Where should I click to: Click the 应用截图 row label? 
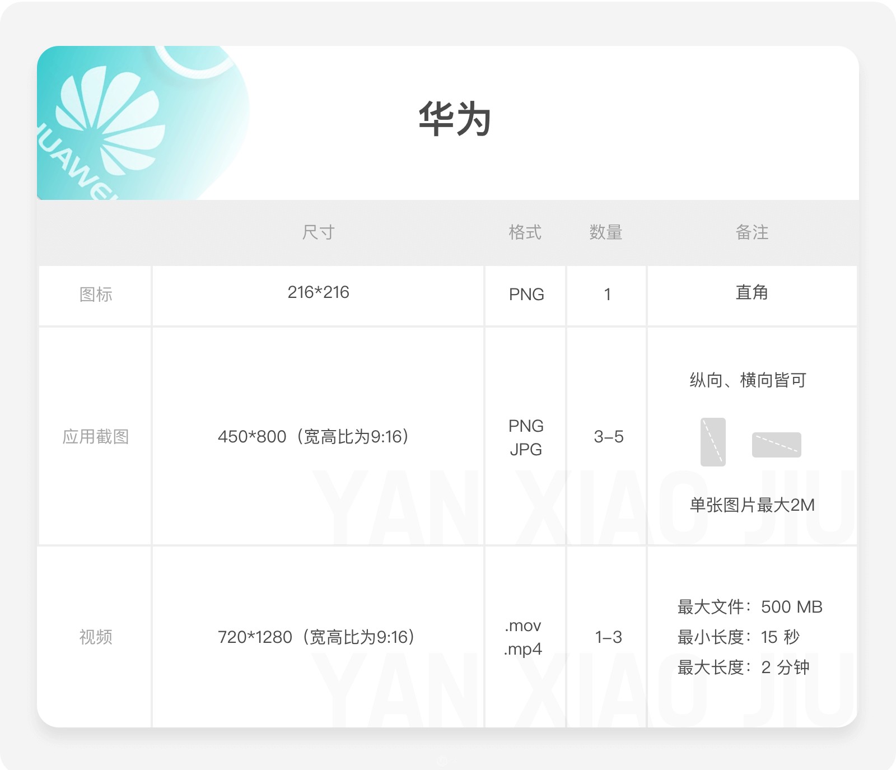click(x=96, y=437)
